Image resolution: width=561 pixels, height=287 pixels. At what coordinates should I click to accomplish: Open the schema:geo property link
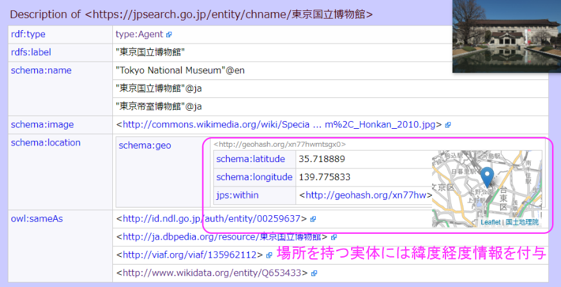coord(145,145)
